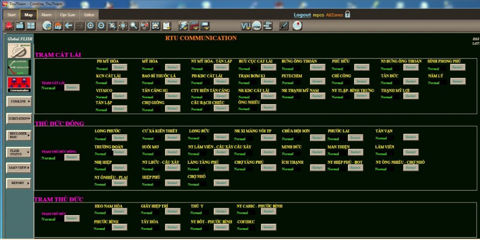Restart the TRẠM CÁT LÁI RTU
The width and height of the screenshot is (480, 240).
(x=72, y=87)
